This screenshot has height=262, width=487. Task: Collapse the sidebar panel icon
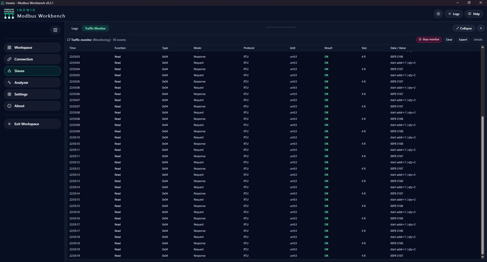[x=55, y=30]
